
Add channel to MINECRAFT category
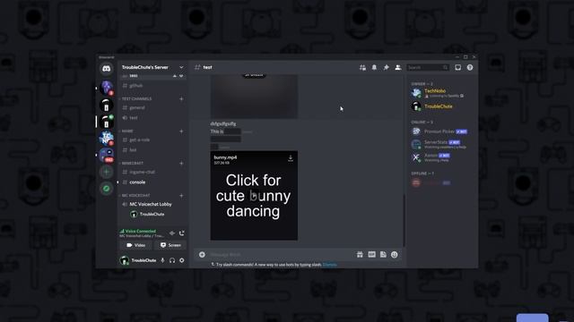point(181,163)
